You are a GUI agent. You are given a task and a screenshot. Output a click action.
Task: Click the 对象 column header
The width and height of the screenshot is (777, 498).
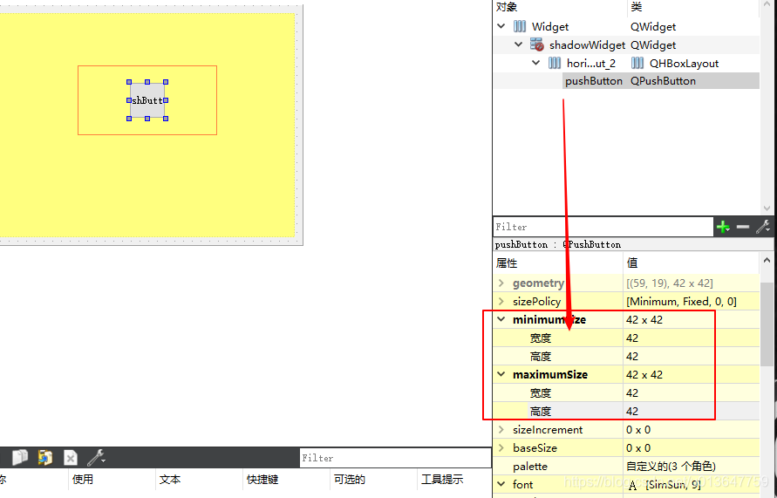click(507, 7)
